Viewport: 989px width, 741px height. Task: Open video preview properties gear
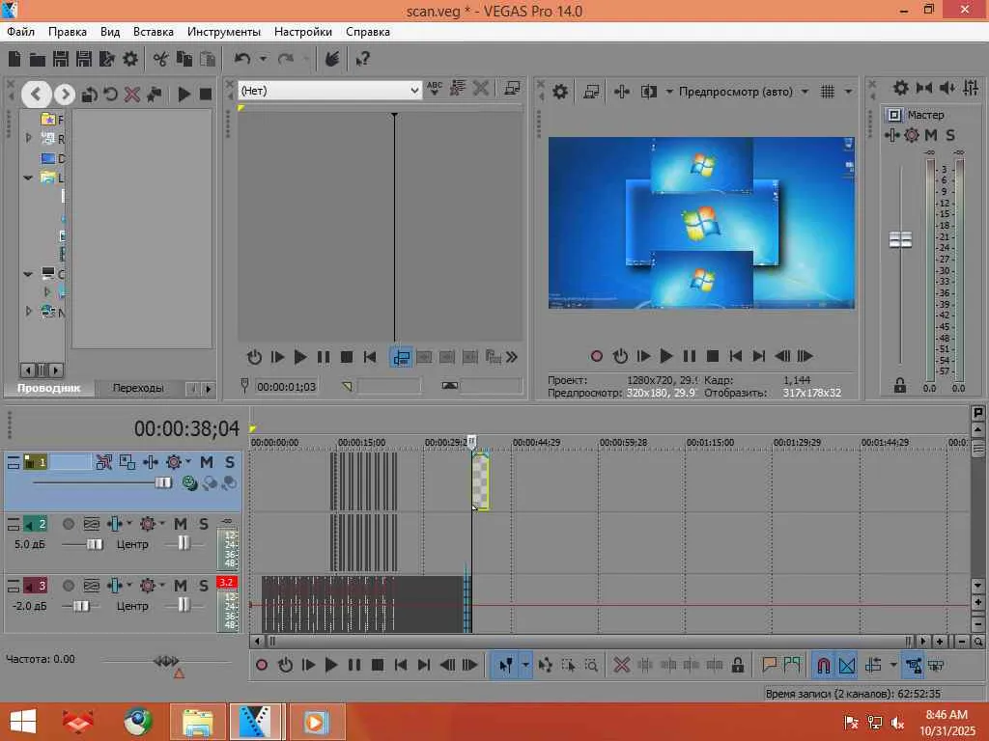point(559,92)
